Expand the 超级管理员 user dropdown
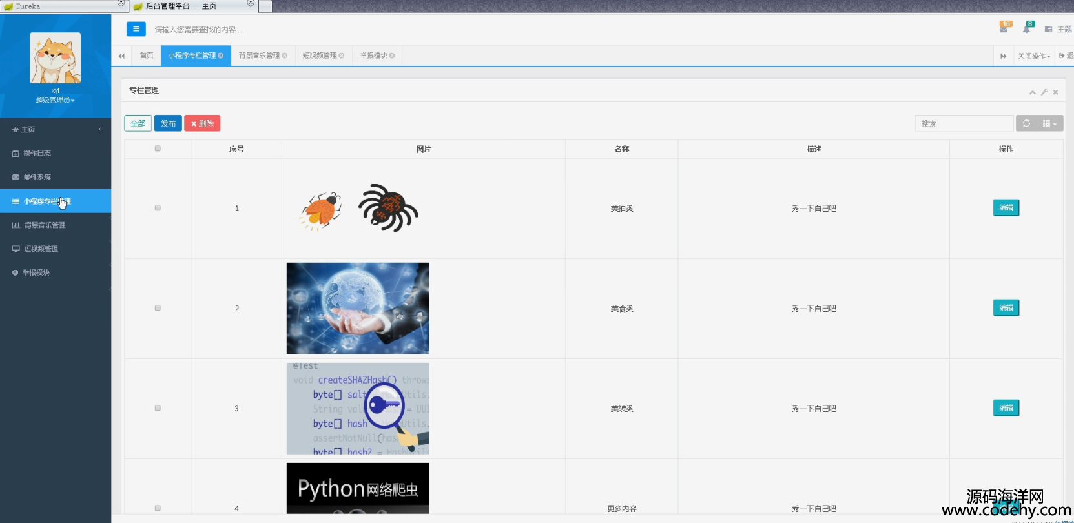1074x523 pixels. coord(56,100)
